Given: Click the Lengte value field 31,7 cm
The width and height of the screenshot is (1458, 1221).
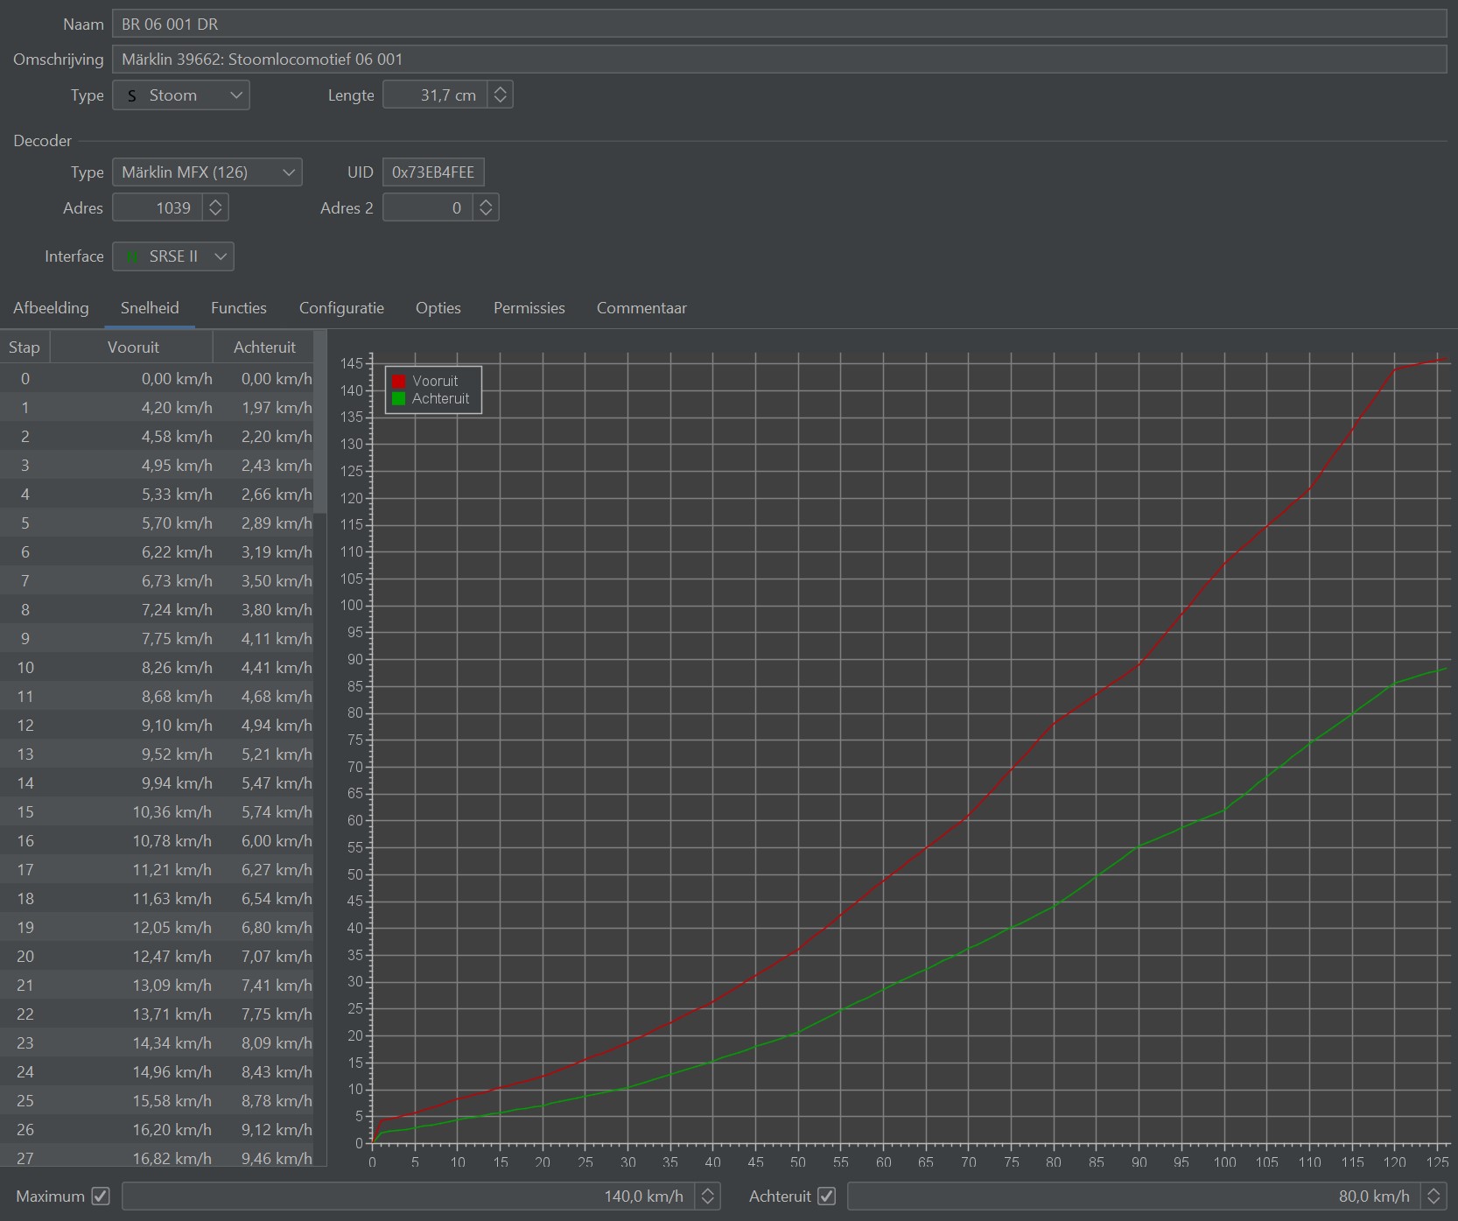Looking at the screenshot, I should click(435, 95).
